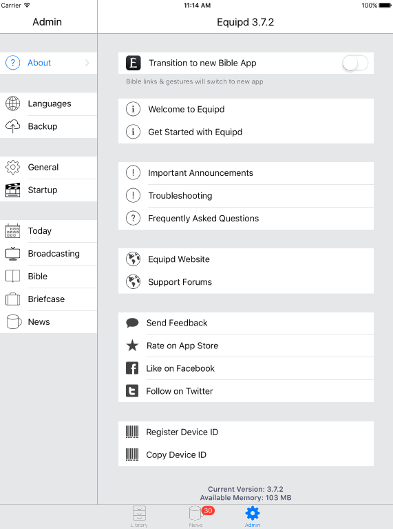
Task: Expand the About row chevron
Action: coord(87,63)
